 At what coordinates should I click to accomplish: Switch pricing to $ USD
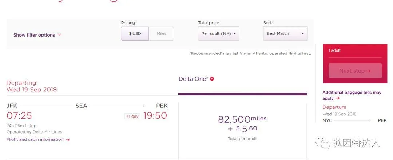click(x=135, y=33)
